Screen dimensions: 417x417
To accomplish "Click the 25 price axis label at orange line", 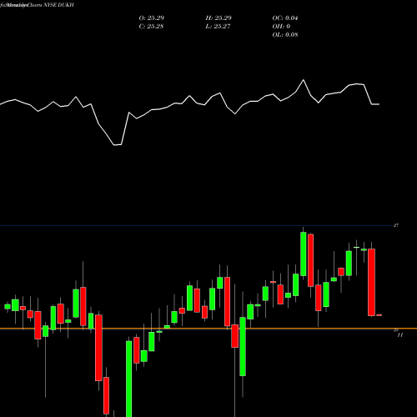I will [396, 330].
